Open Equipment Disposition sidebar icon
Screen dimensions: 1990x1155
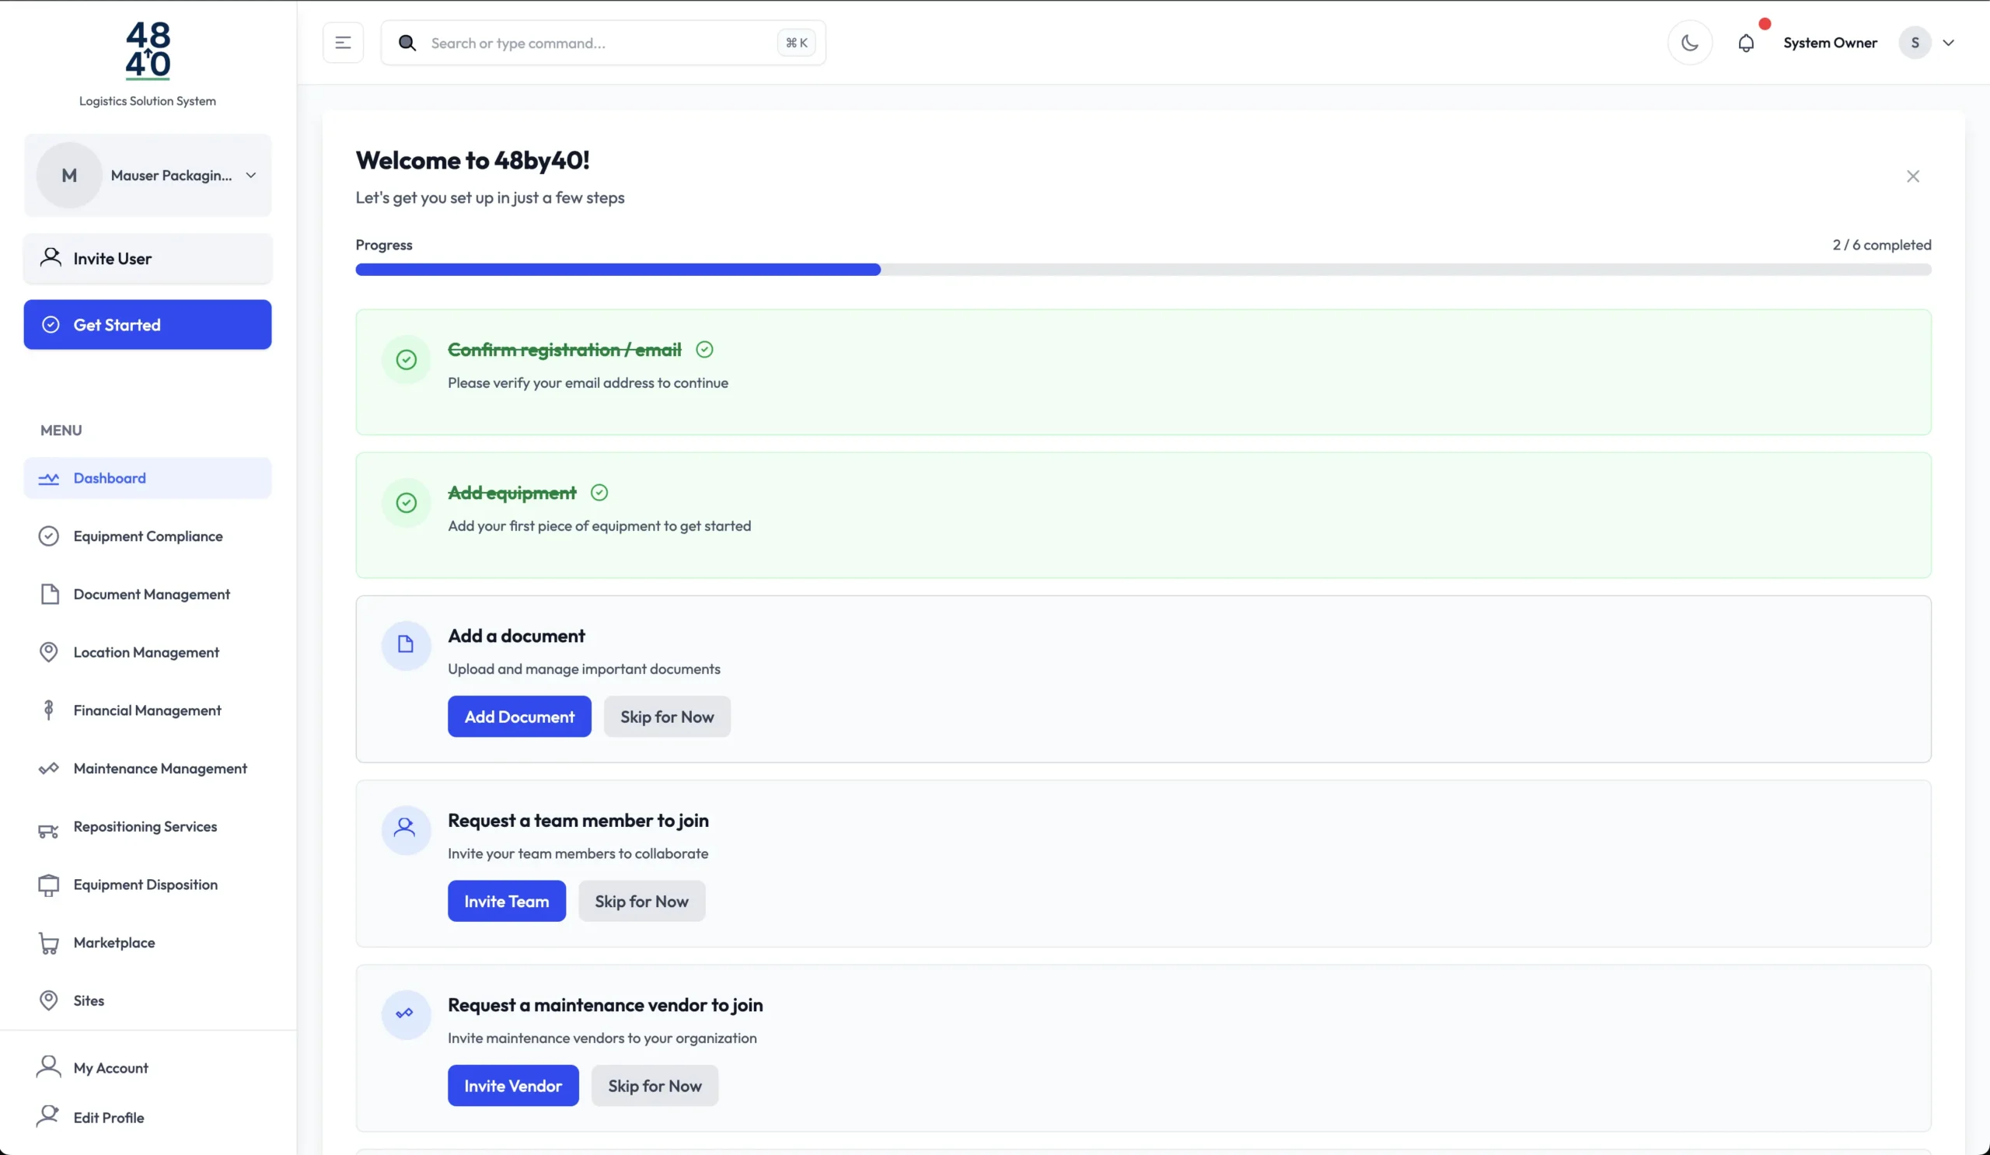pos(49,885)
